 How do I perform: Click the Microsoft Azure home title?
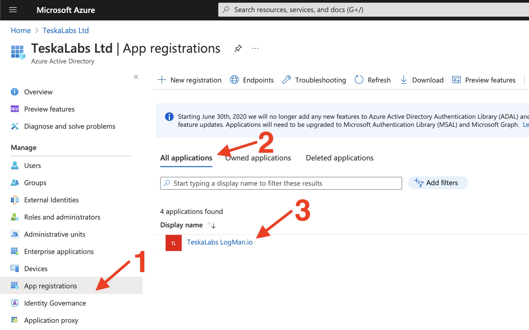point(66,10)
